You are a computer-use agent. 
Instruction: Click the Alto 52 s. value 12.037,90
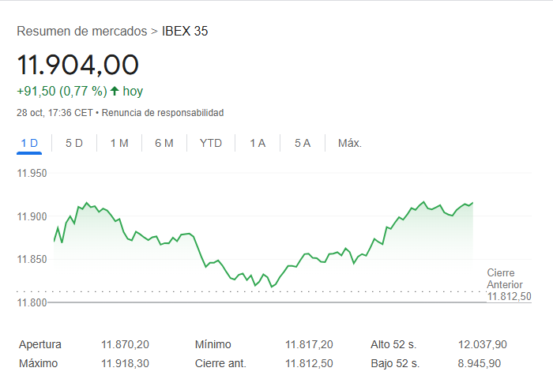pyautogui.click(x=482, y=344)
